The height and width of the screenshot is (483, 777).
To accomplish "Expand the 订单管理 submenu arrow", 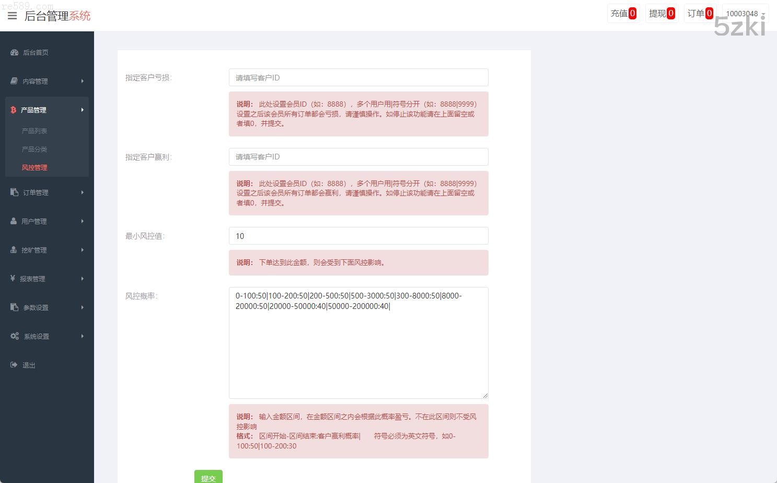I will tap(82, 192).
